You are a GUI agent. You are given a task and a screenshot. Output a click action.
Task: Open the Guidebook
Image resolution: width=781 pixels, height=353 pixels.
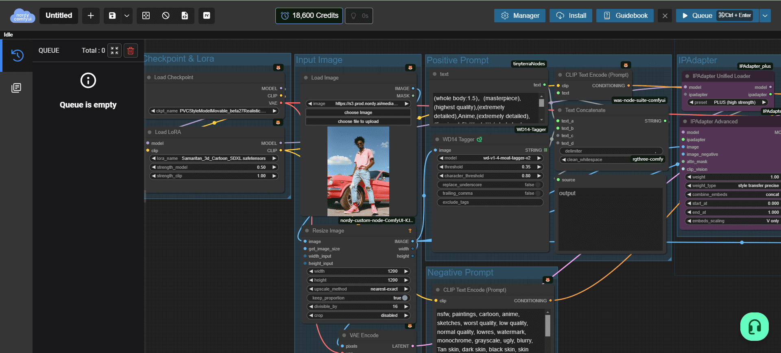point(625,15)
